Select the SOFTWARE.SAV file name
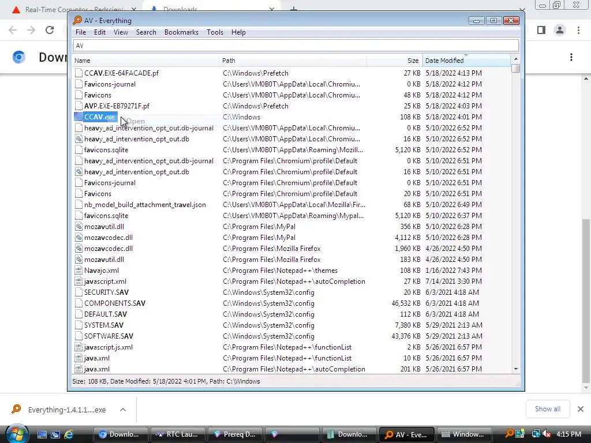The image size is (591, 443). click(109, 336)
